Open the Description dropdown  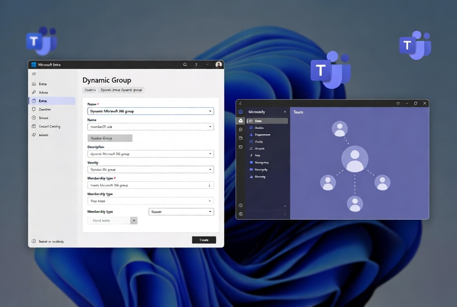151,154
